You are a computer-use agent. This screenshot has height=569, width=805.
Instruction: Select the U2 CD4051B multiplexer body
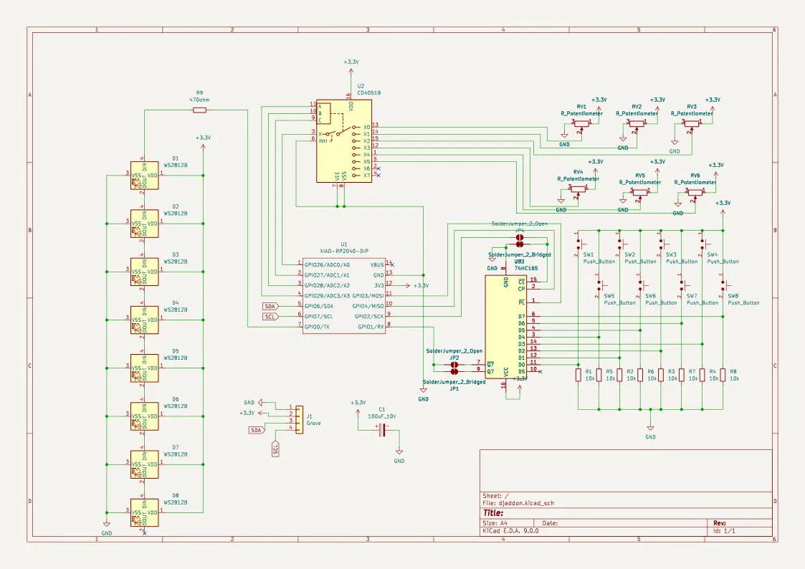344,141
